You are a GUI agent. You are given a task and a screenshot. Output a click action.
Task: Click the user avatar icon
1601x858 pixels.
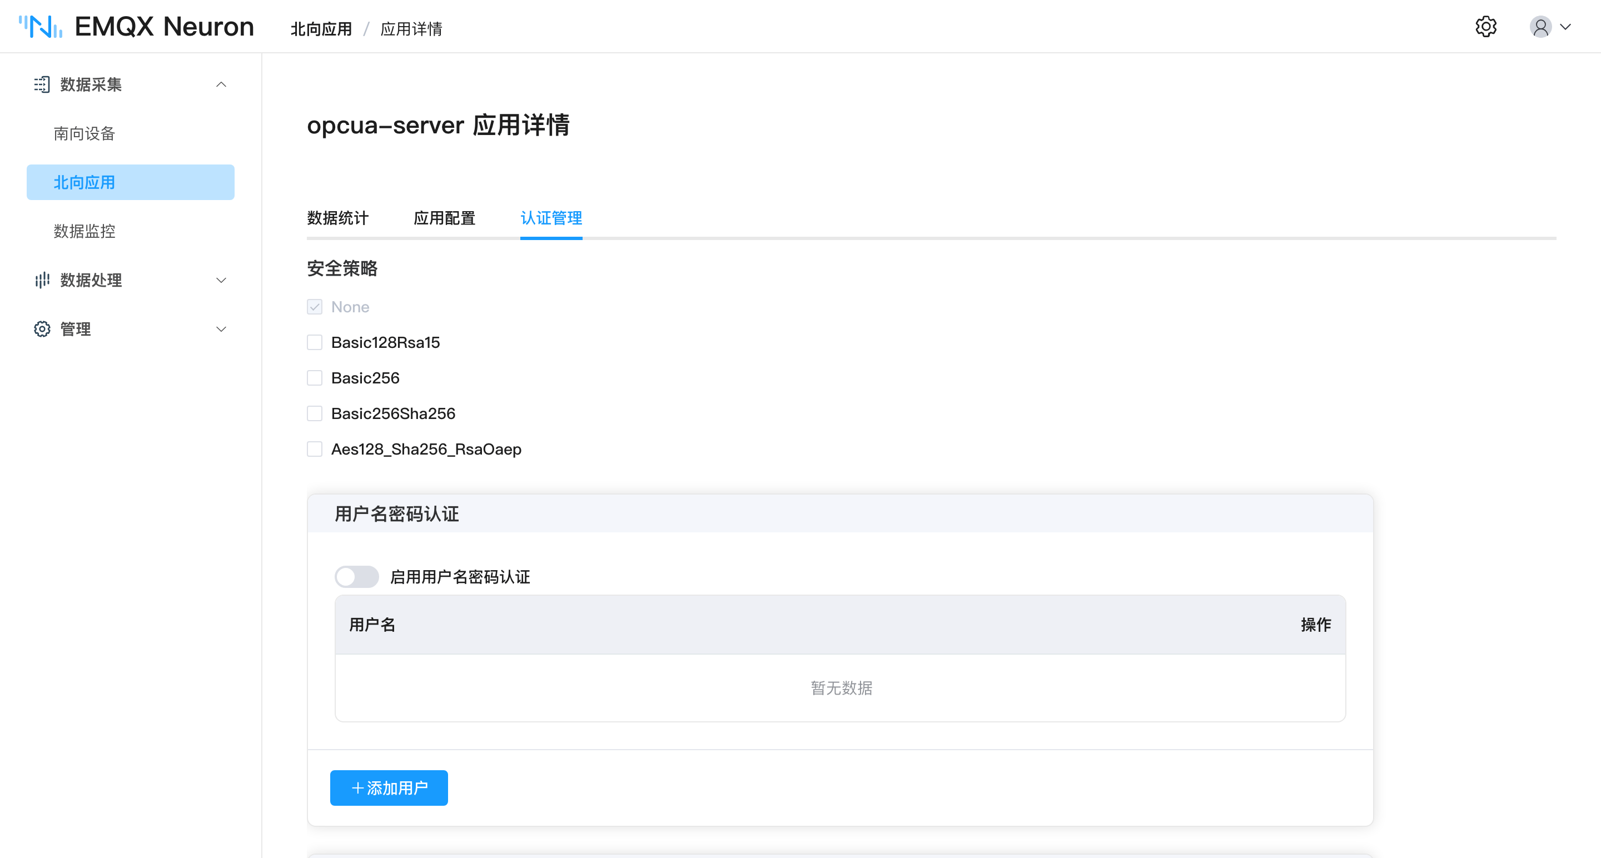tap(1540, 27)
